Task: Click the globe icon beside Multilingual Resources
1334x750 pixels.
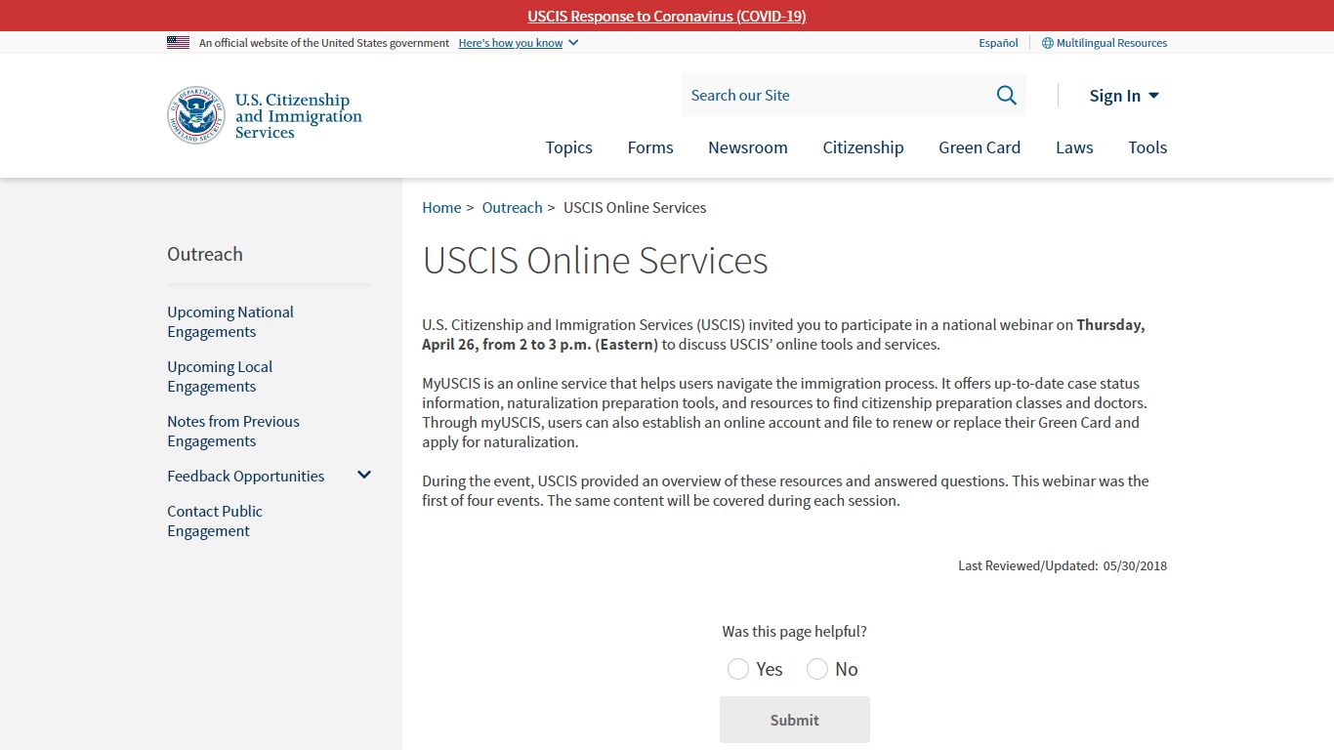Action: coord(1048,43)
